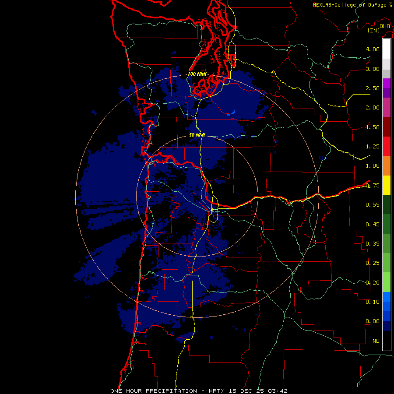This screenshot has height=394, width=394.
Task: Click the bright red 1.25 legend swatch
Action: pyautogui.click(x=387, y=146)
